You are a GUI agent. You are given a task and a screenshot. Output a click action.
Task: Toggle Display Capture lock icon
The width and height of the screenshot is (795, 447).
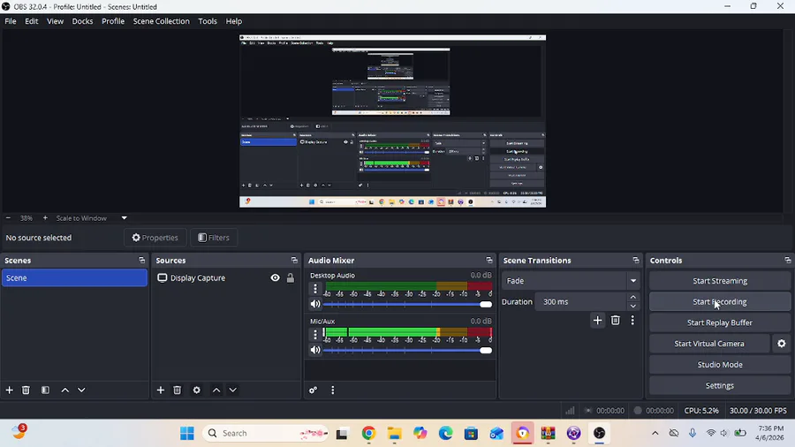291,277
